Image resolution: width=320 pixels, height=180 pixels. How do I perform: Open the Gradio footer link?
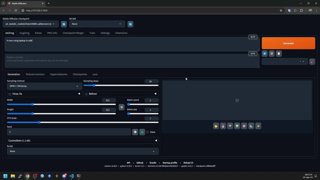[153, 163]
